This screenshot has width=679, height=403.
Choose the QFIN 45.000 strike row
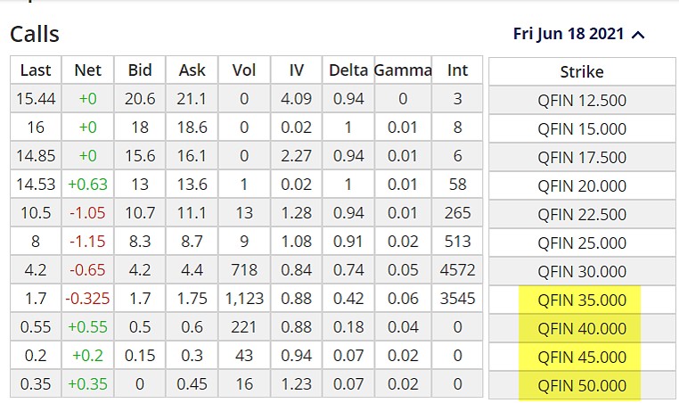point(582,358)
